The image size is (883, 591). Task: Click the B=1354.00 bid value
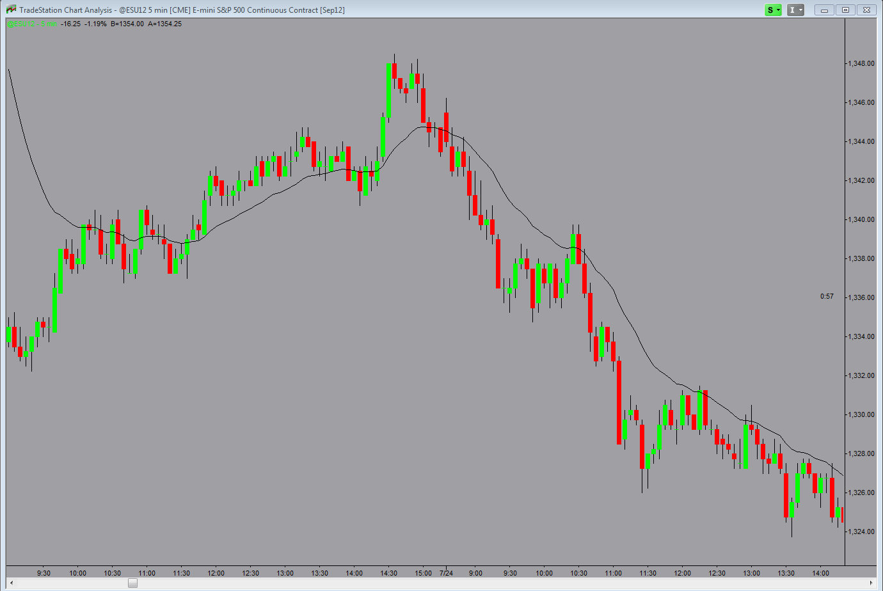127,24
